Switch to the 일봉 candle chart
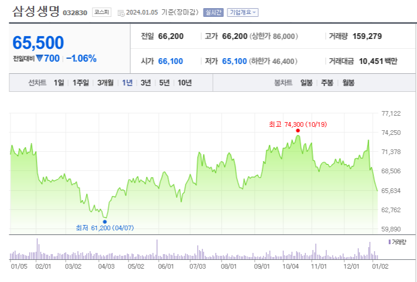The height and width of the screenshot is (282, 417). (x=306, y=83)
